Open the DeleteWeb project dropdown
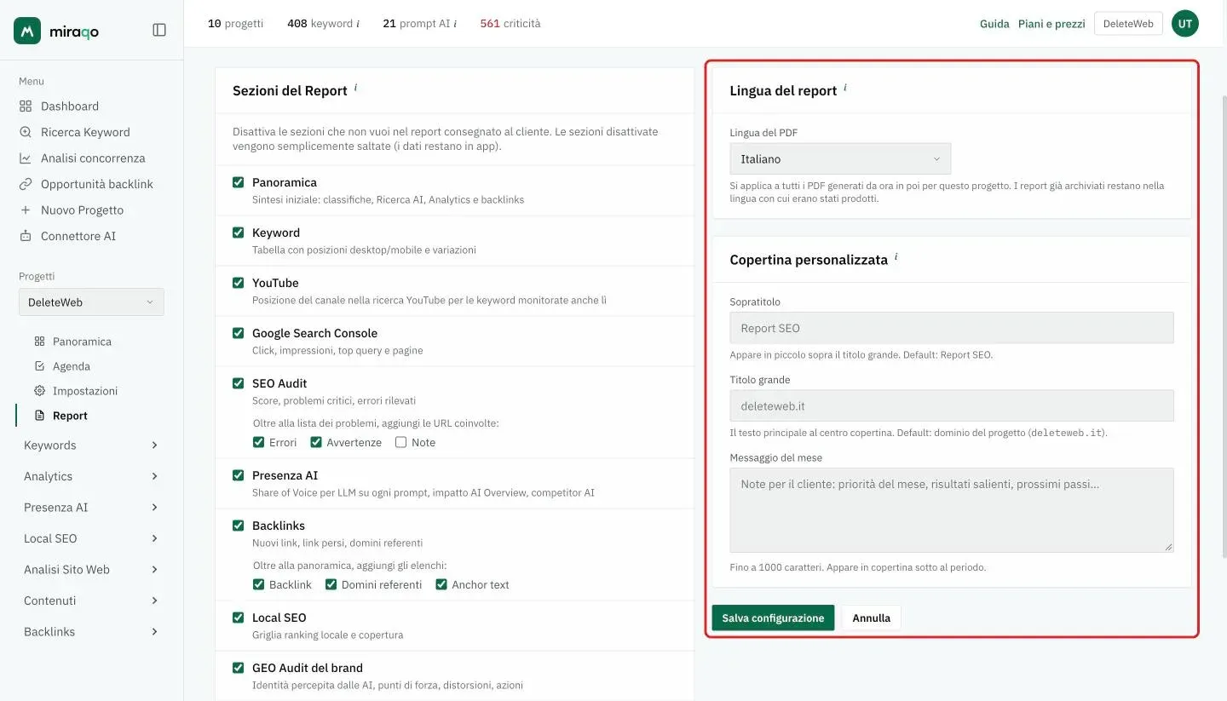 tap(91, 302)
